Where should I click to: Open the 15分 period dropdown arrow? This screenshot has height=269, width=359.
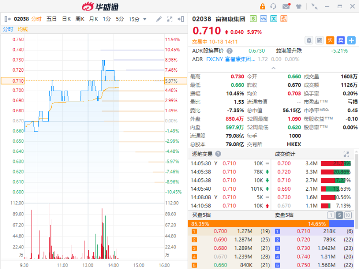[145, 19]
